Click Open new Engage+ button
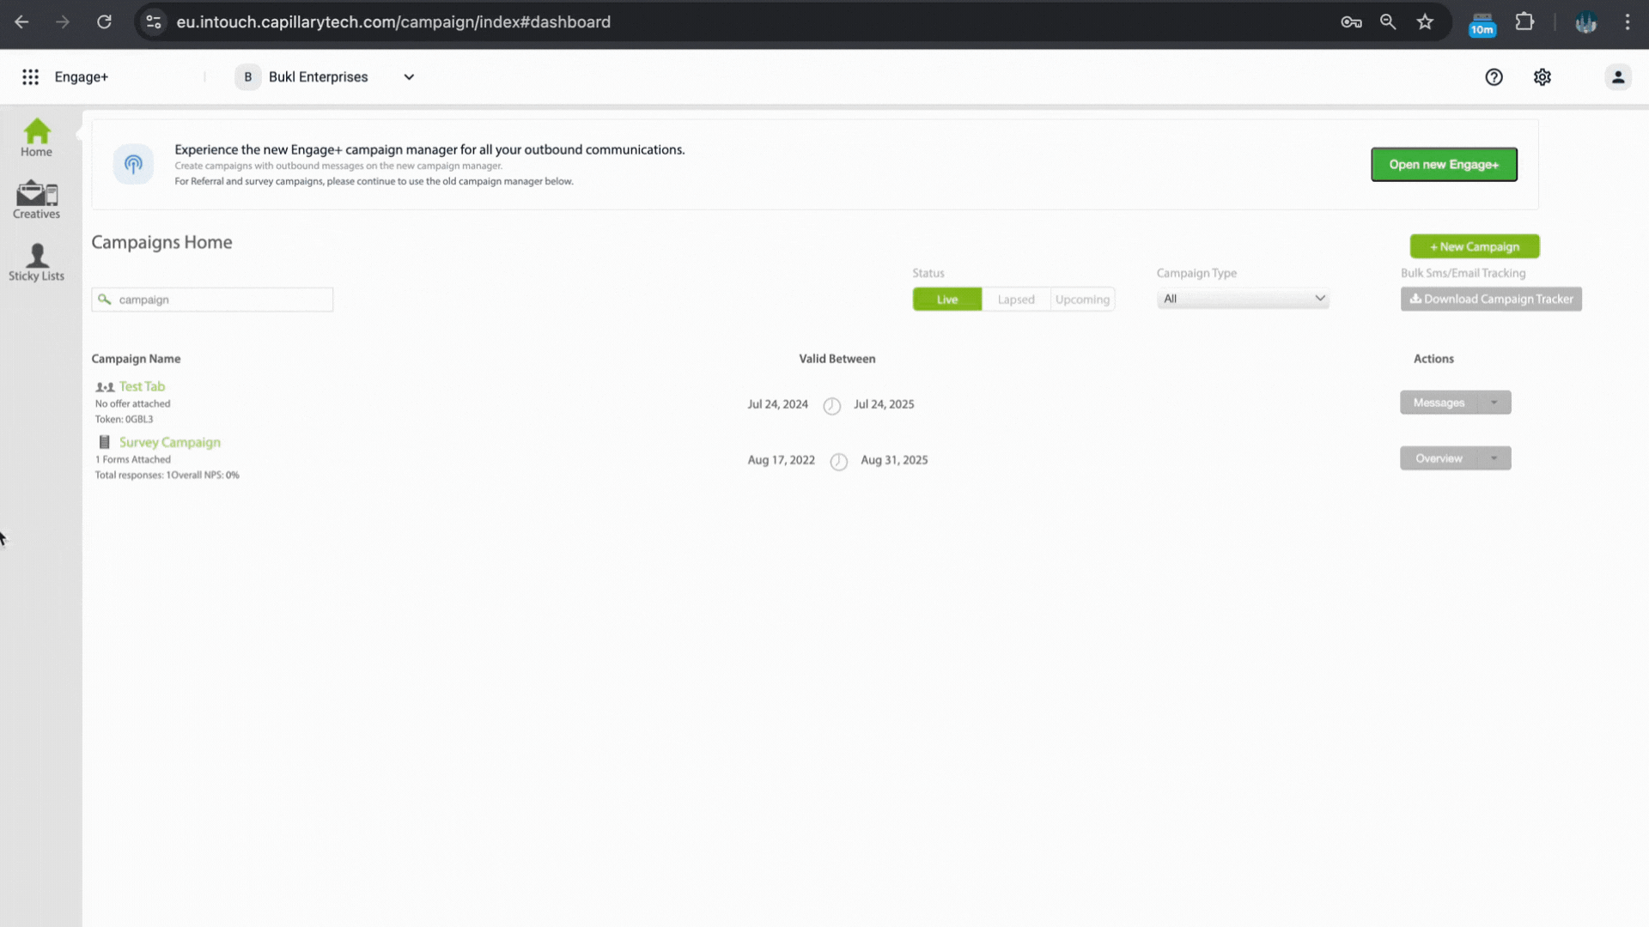This screenshot has width=1649, height=927. coord(1443,165)
